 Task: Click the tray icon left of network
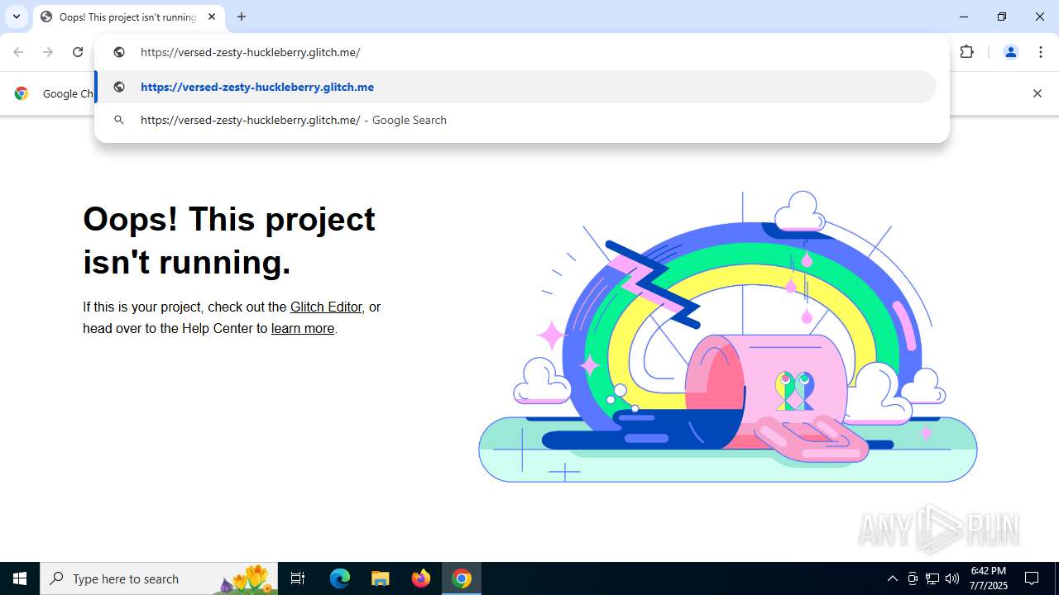click(x=913, y=578)
